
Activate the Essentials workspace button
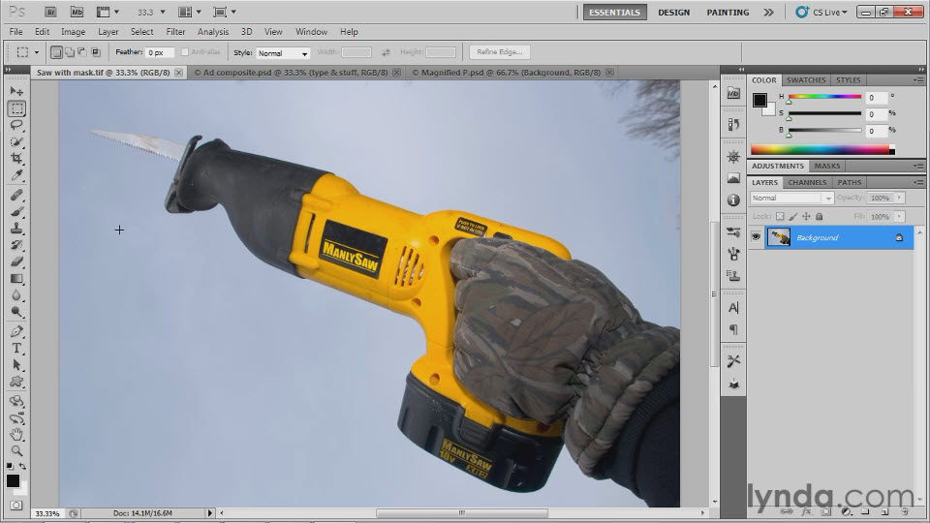[614, 12]
